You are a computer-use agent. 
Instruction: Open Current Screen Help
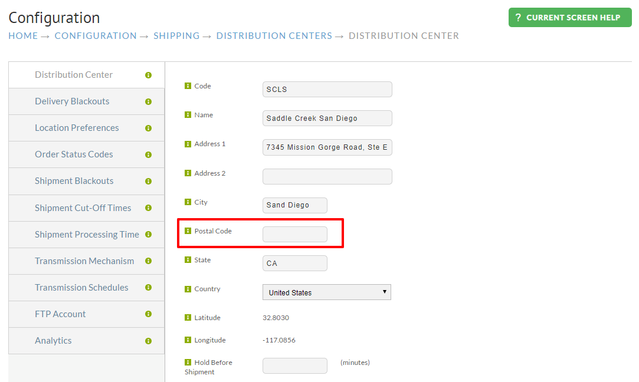coord(570,18)
